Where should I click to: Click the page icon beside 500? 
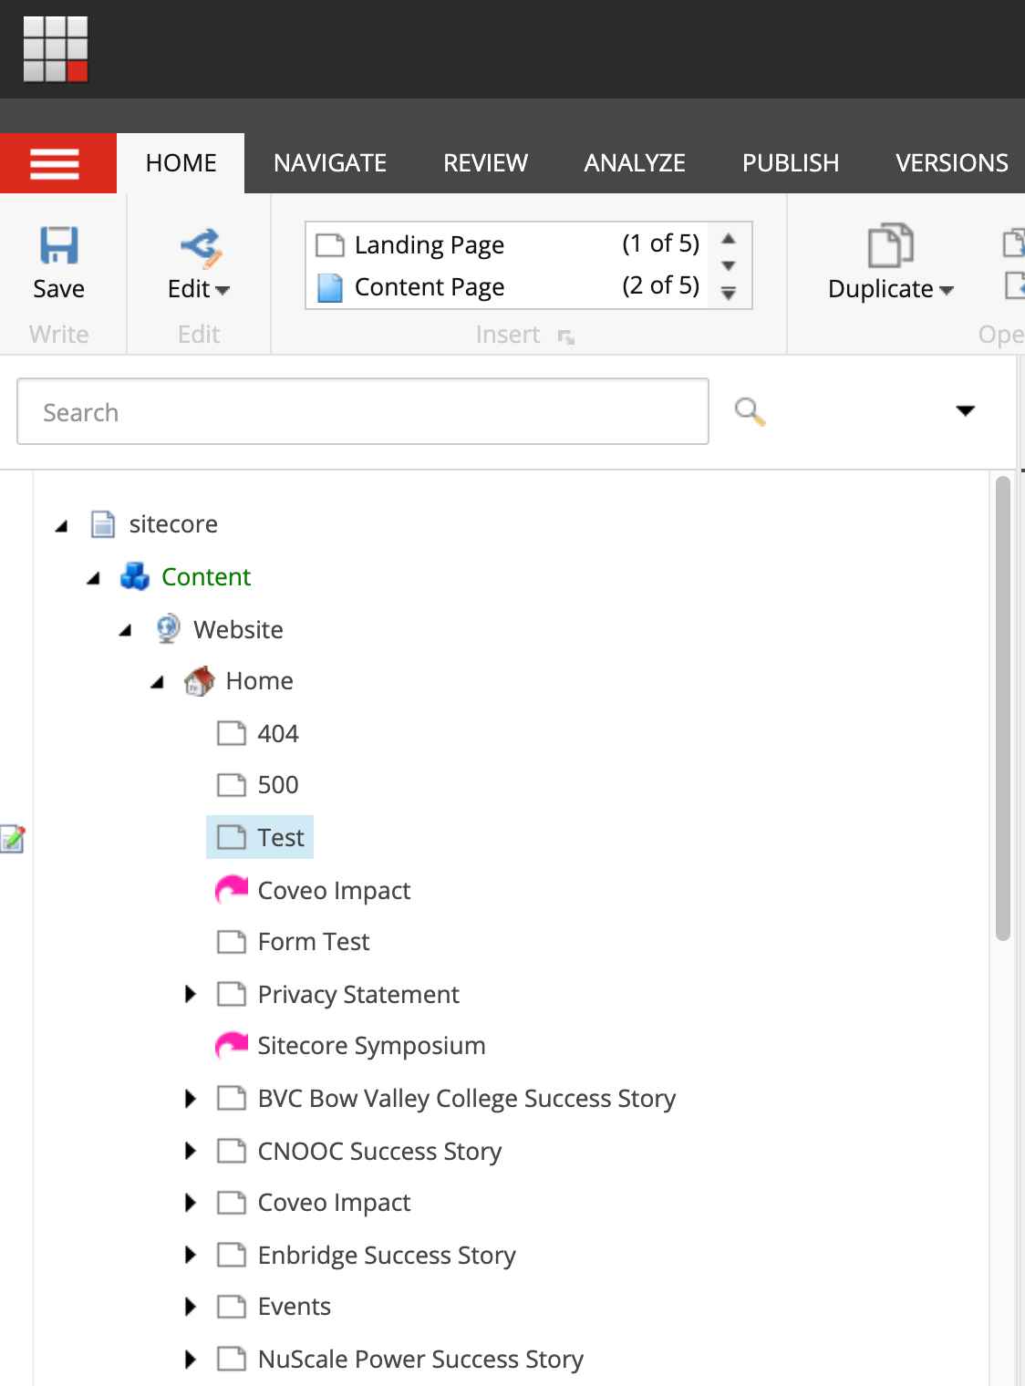coord(232,785)
